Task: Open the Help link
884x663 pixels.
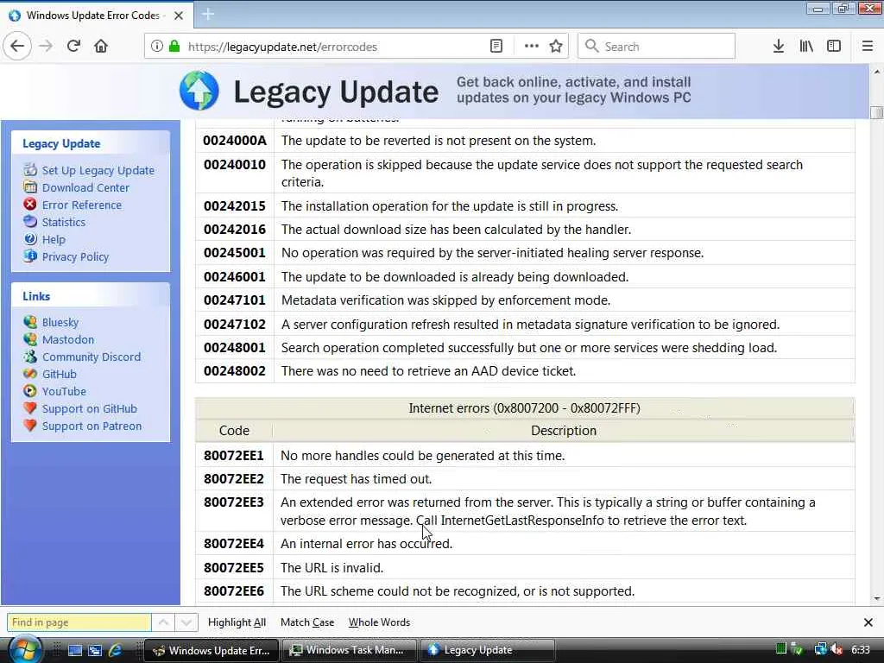Action: coord(54,240)
